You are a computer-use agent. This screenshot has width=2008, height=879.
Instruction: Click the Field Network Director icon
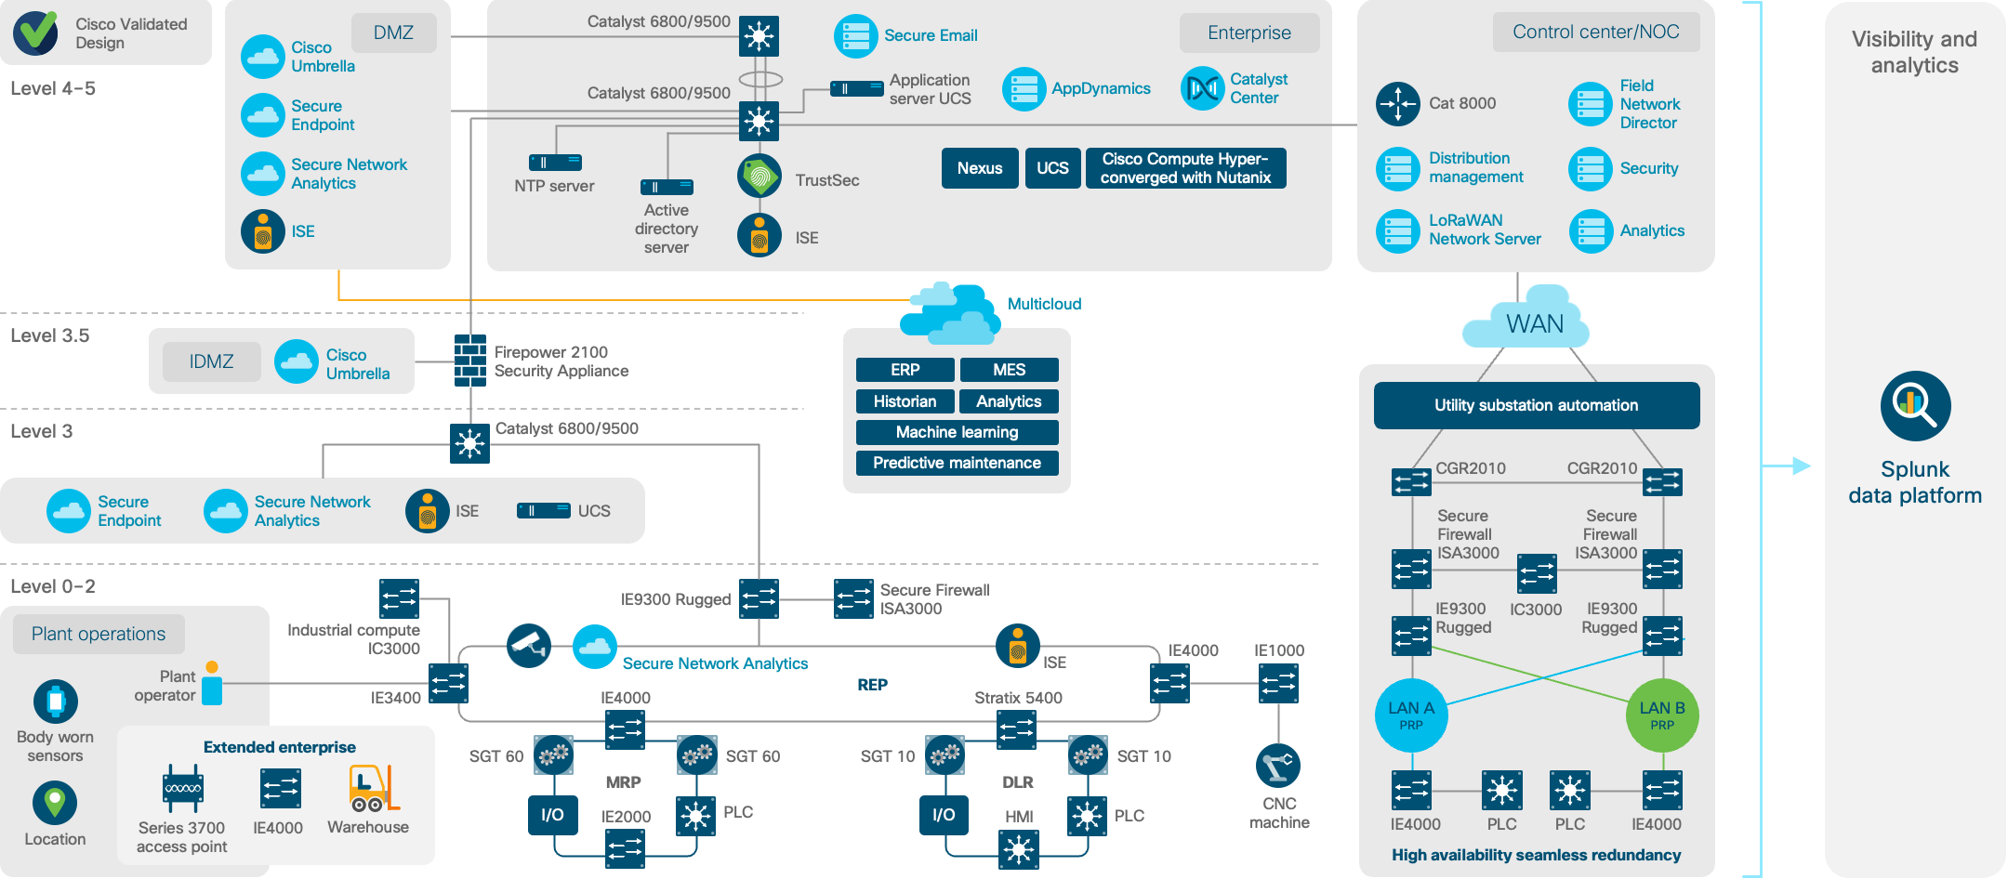click(1591, 105)
